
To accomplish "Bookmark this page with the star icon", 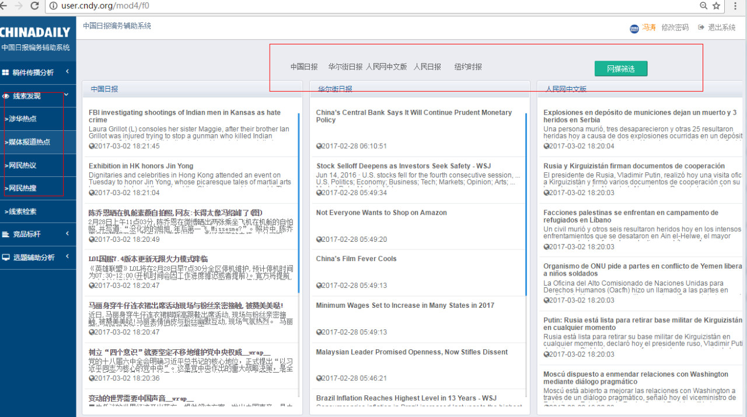I will coord(717,6).
